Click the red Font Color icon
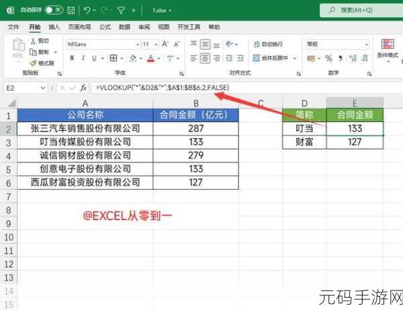 (x=151, y=58)
